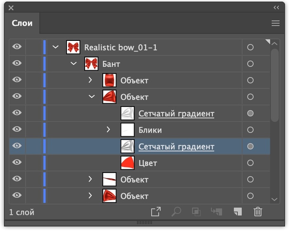Hide the Цвет object using its eye icon

pos(17,163)
